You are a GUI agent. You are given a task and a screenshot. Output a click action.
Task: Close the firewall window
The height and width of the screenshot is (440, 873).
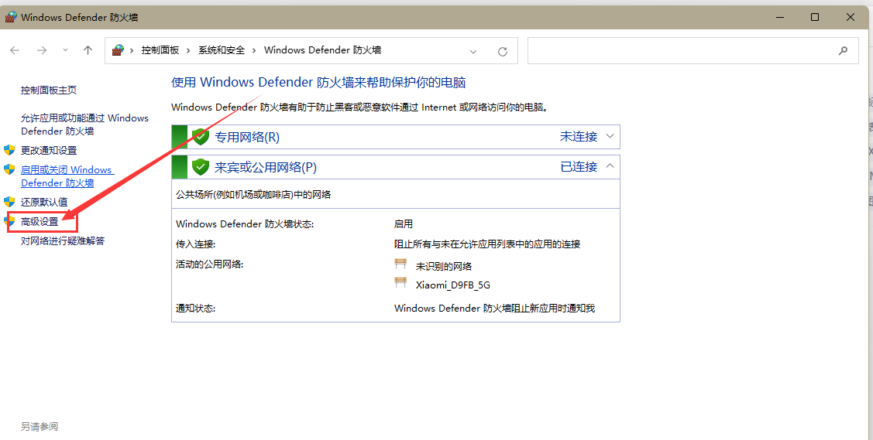click(851, 17)
